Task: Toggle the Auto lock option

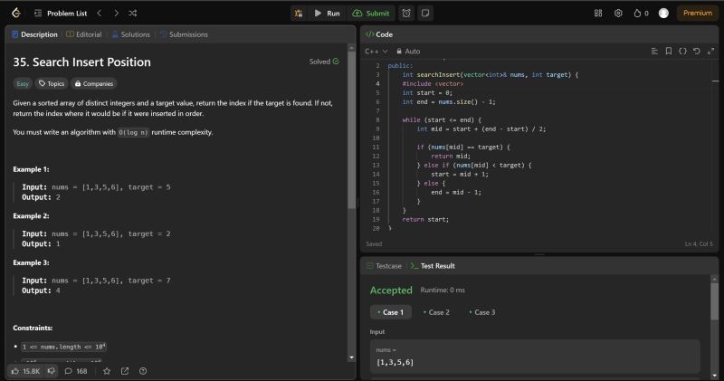Action: (x=408, y=52)
